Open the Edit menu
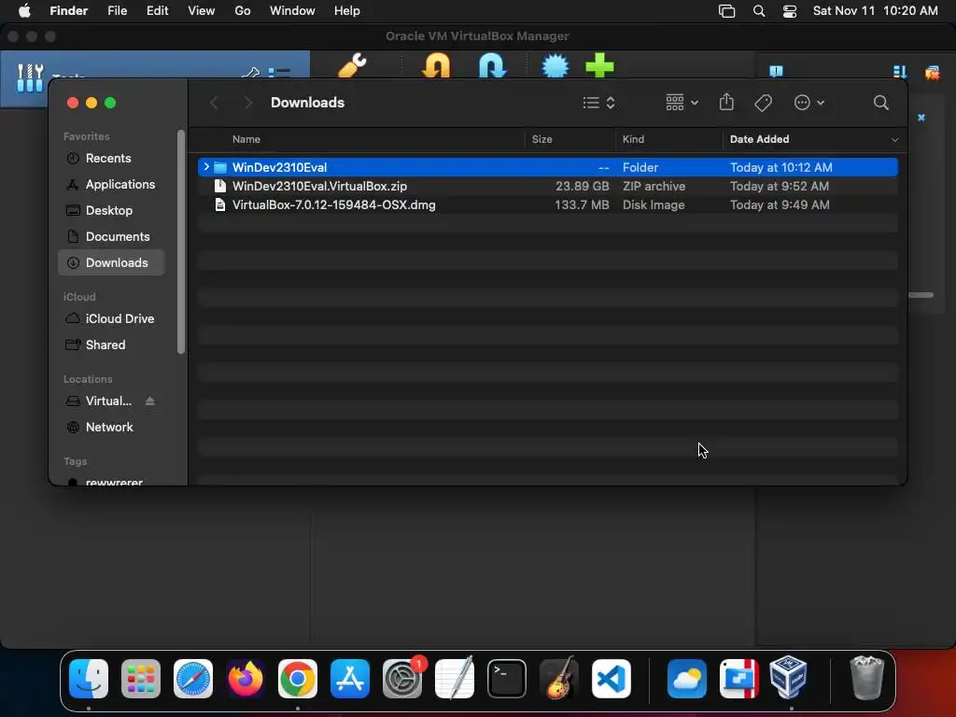 157,11
